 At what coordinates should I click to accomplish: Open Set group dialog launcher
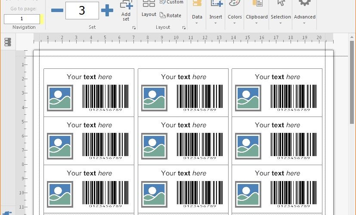point(134,28)
